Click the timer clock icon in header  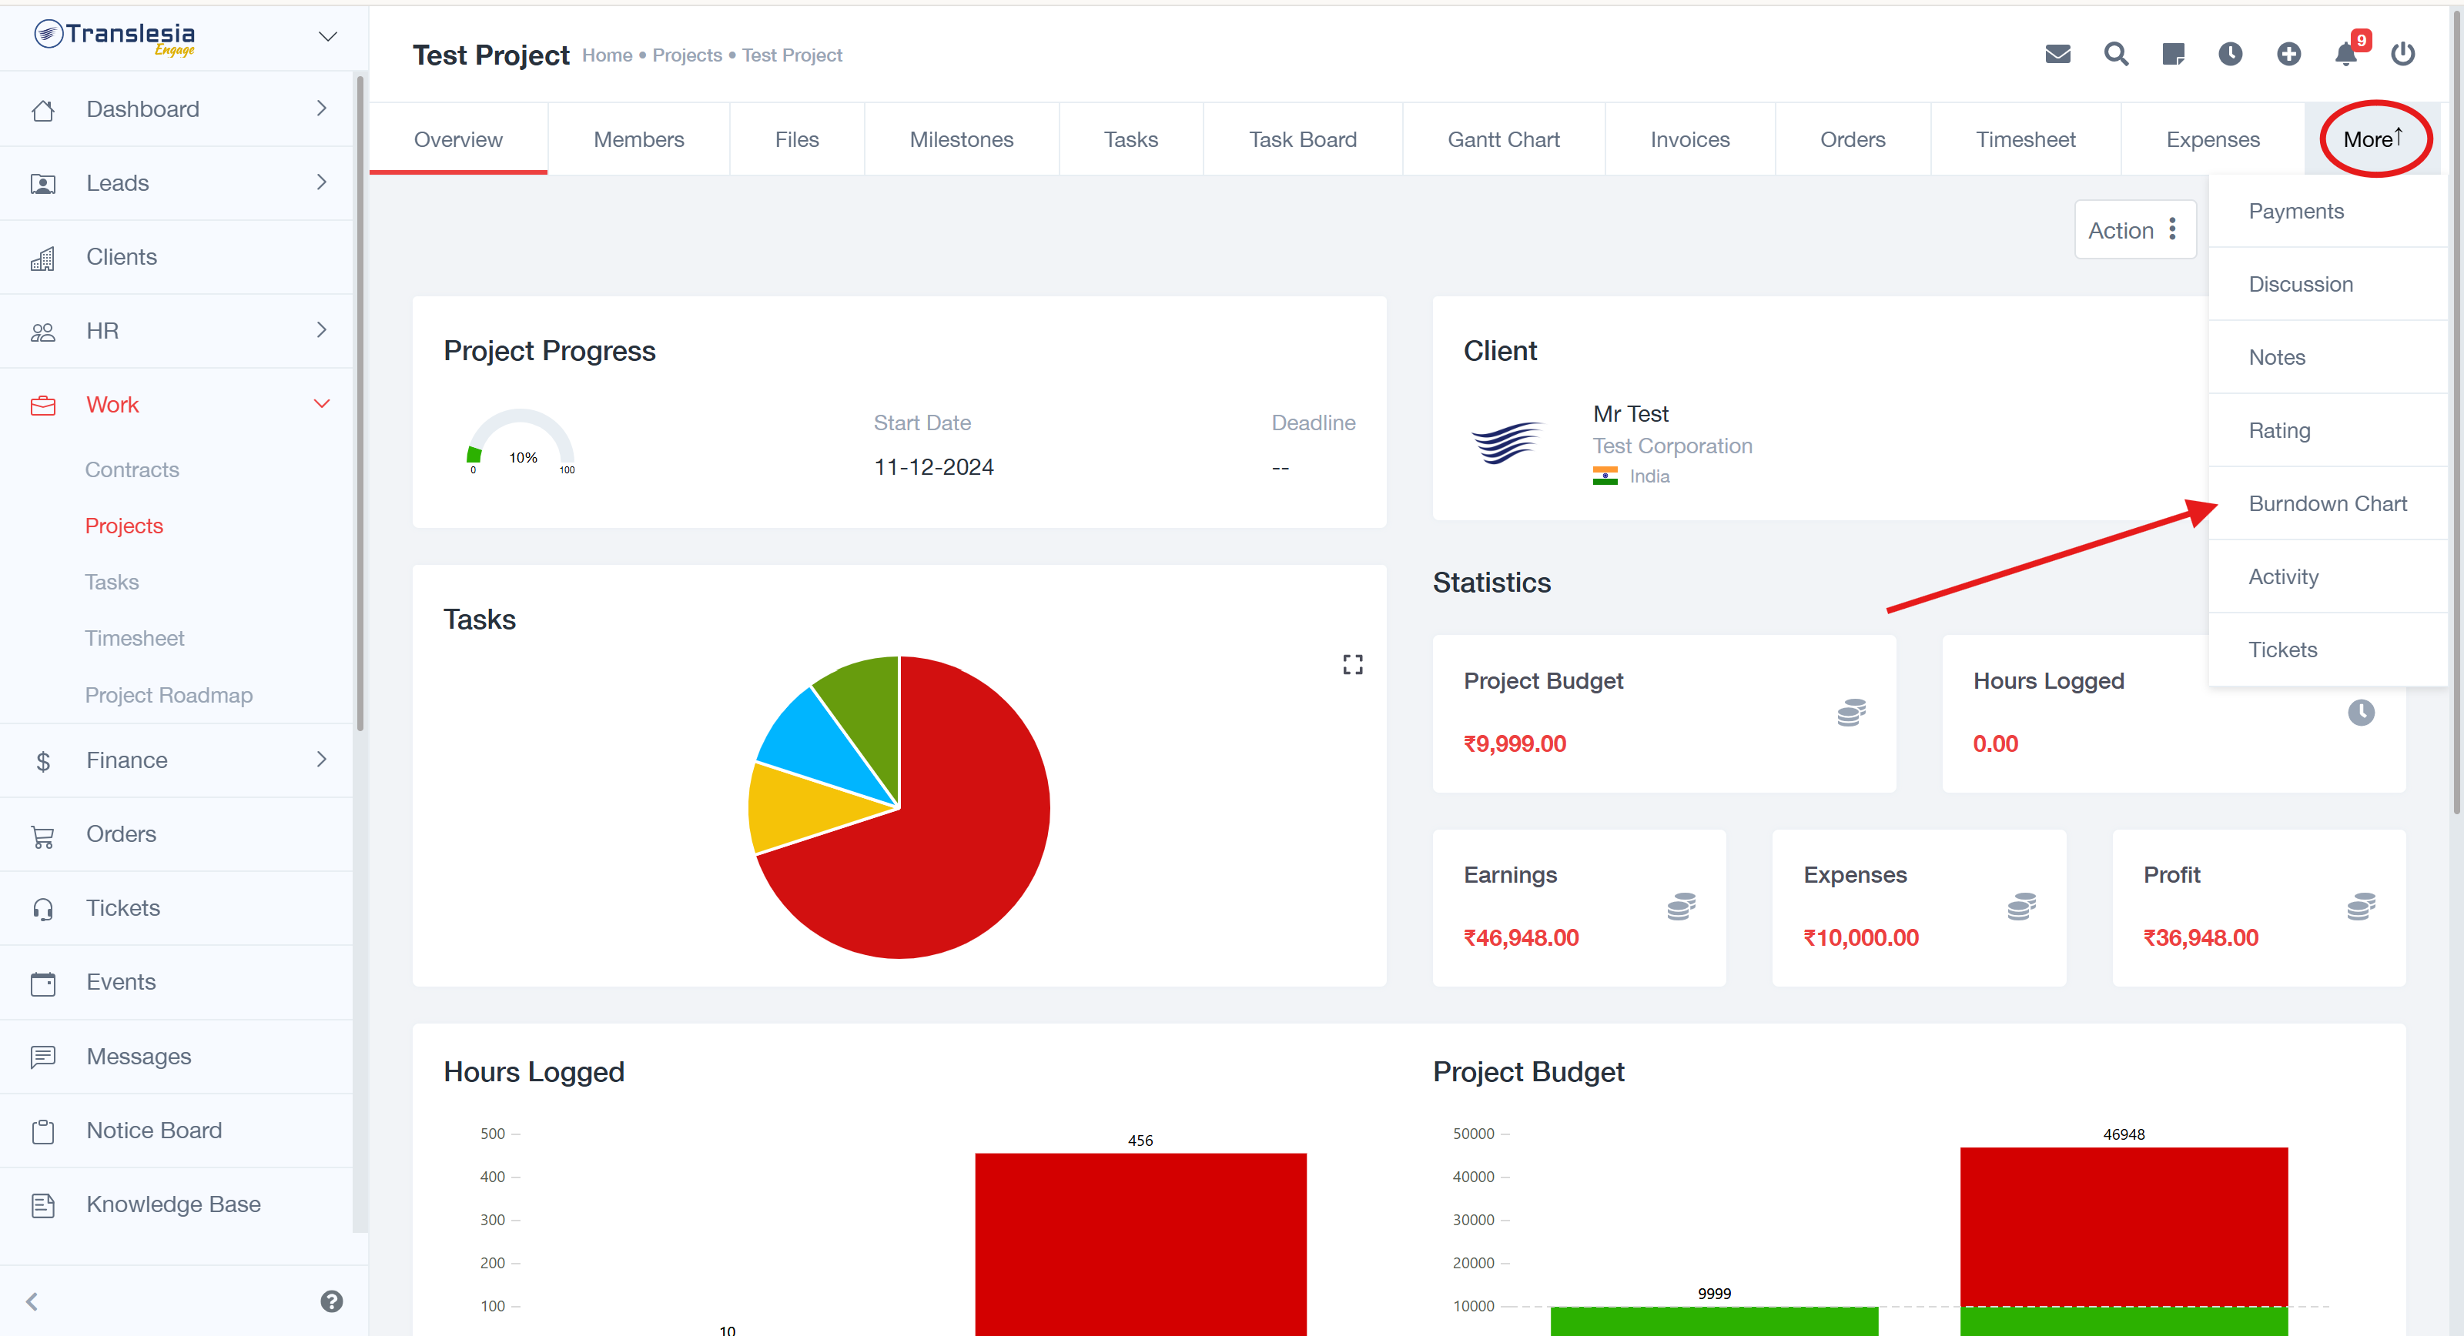coord(2231,55)
